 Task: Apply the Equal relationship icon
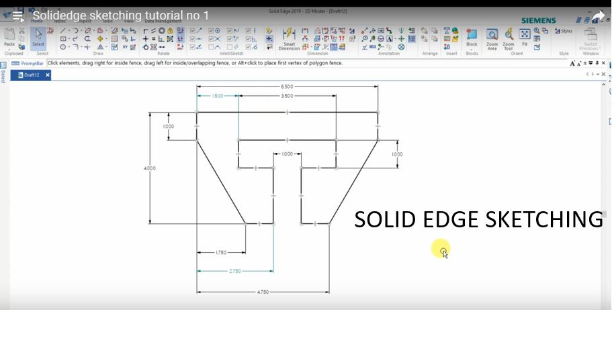coord(153,39)
